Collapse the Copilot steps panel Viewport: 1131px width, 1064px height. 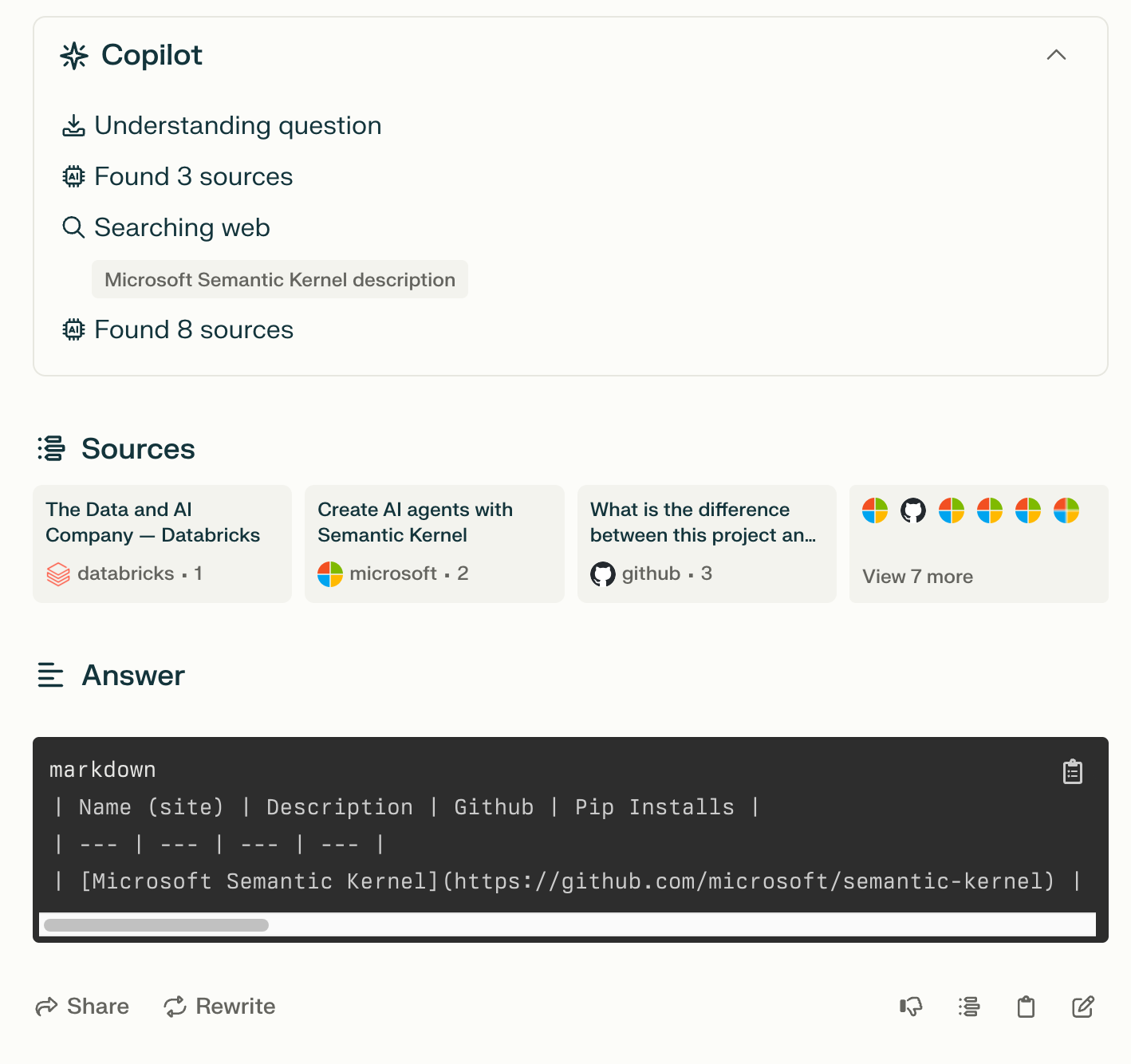pyautogui.click(x=1056, y=55)
